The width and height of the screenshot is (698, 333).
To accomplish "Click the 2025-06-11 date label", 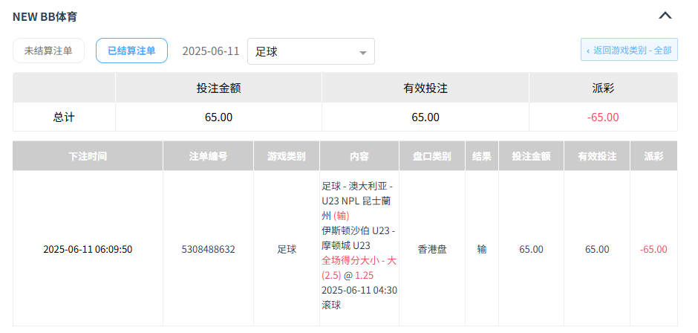I will pos(211,51).
